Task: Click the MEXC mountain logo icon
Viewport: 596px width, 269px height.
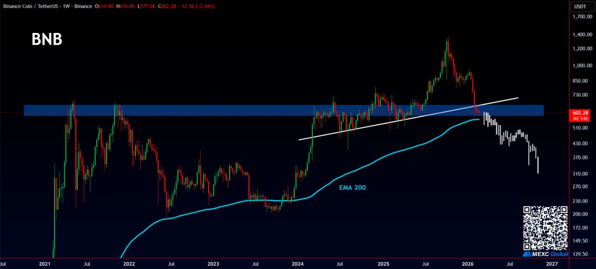Action: pyautogui.click(x=528, y=254)
